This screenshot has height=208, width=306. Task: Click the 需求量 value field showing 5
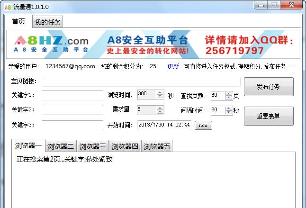tap(147, 110)
